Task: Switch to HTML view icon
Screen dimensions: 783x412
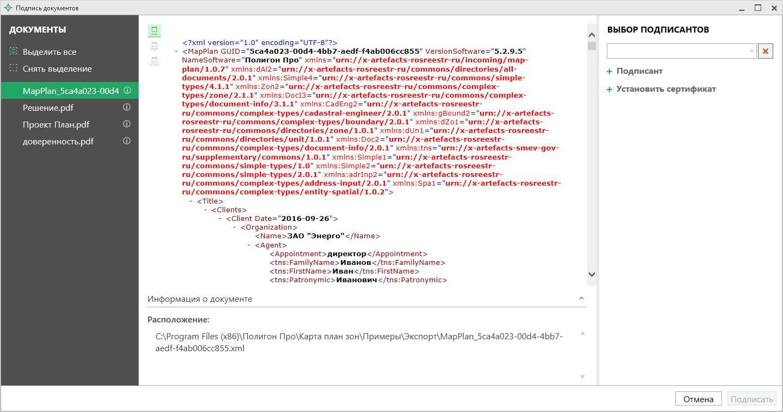Action: tap(154, 61)
